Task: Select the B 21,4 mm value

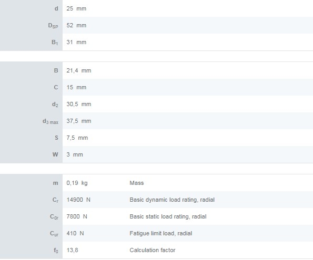Action: click(x=79, y=70)
